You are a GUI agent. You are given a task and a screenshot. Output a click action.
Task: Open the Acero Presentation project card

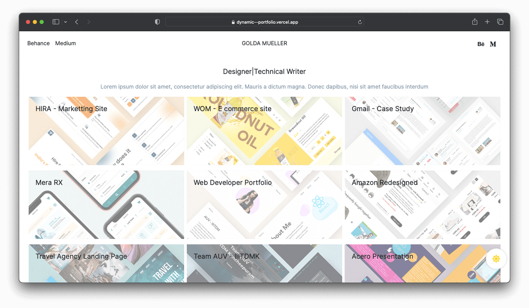pyautogui.click(x=423, y=263)
